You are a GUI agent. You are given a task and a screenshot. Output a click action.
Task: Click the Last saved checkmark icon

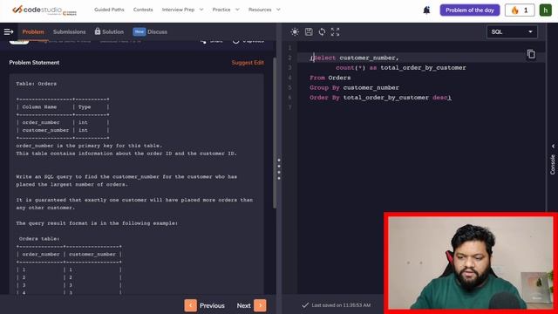tap(305, 305)
